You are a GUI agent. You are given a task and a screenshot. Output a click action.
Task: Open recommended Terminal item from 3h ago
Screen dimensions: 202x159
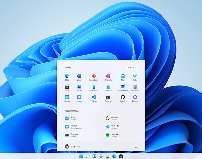[72, 135]
